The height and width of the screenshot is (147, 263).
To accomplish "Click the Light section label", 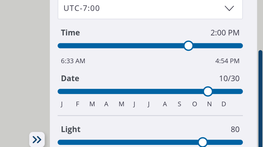I will (x=71, y=129).
